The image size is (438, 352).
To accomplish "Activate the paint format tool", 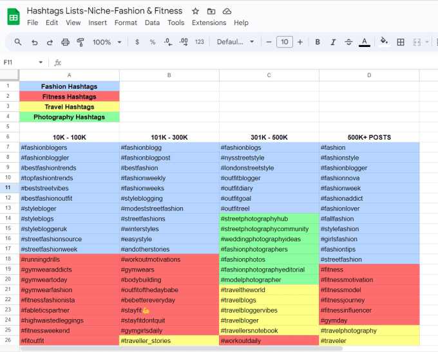I will tap(81, 42).
